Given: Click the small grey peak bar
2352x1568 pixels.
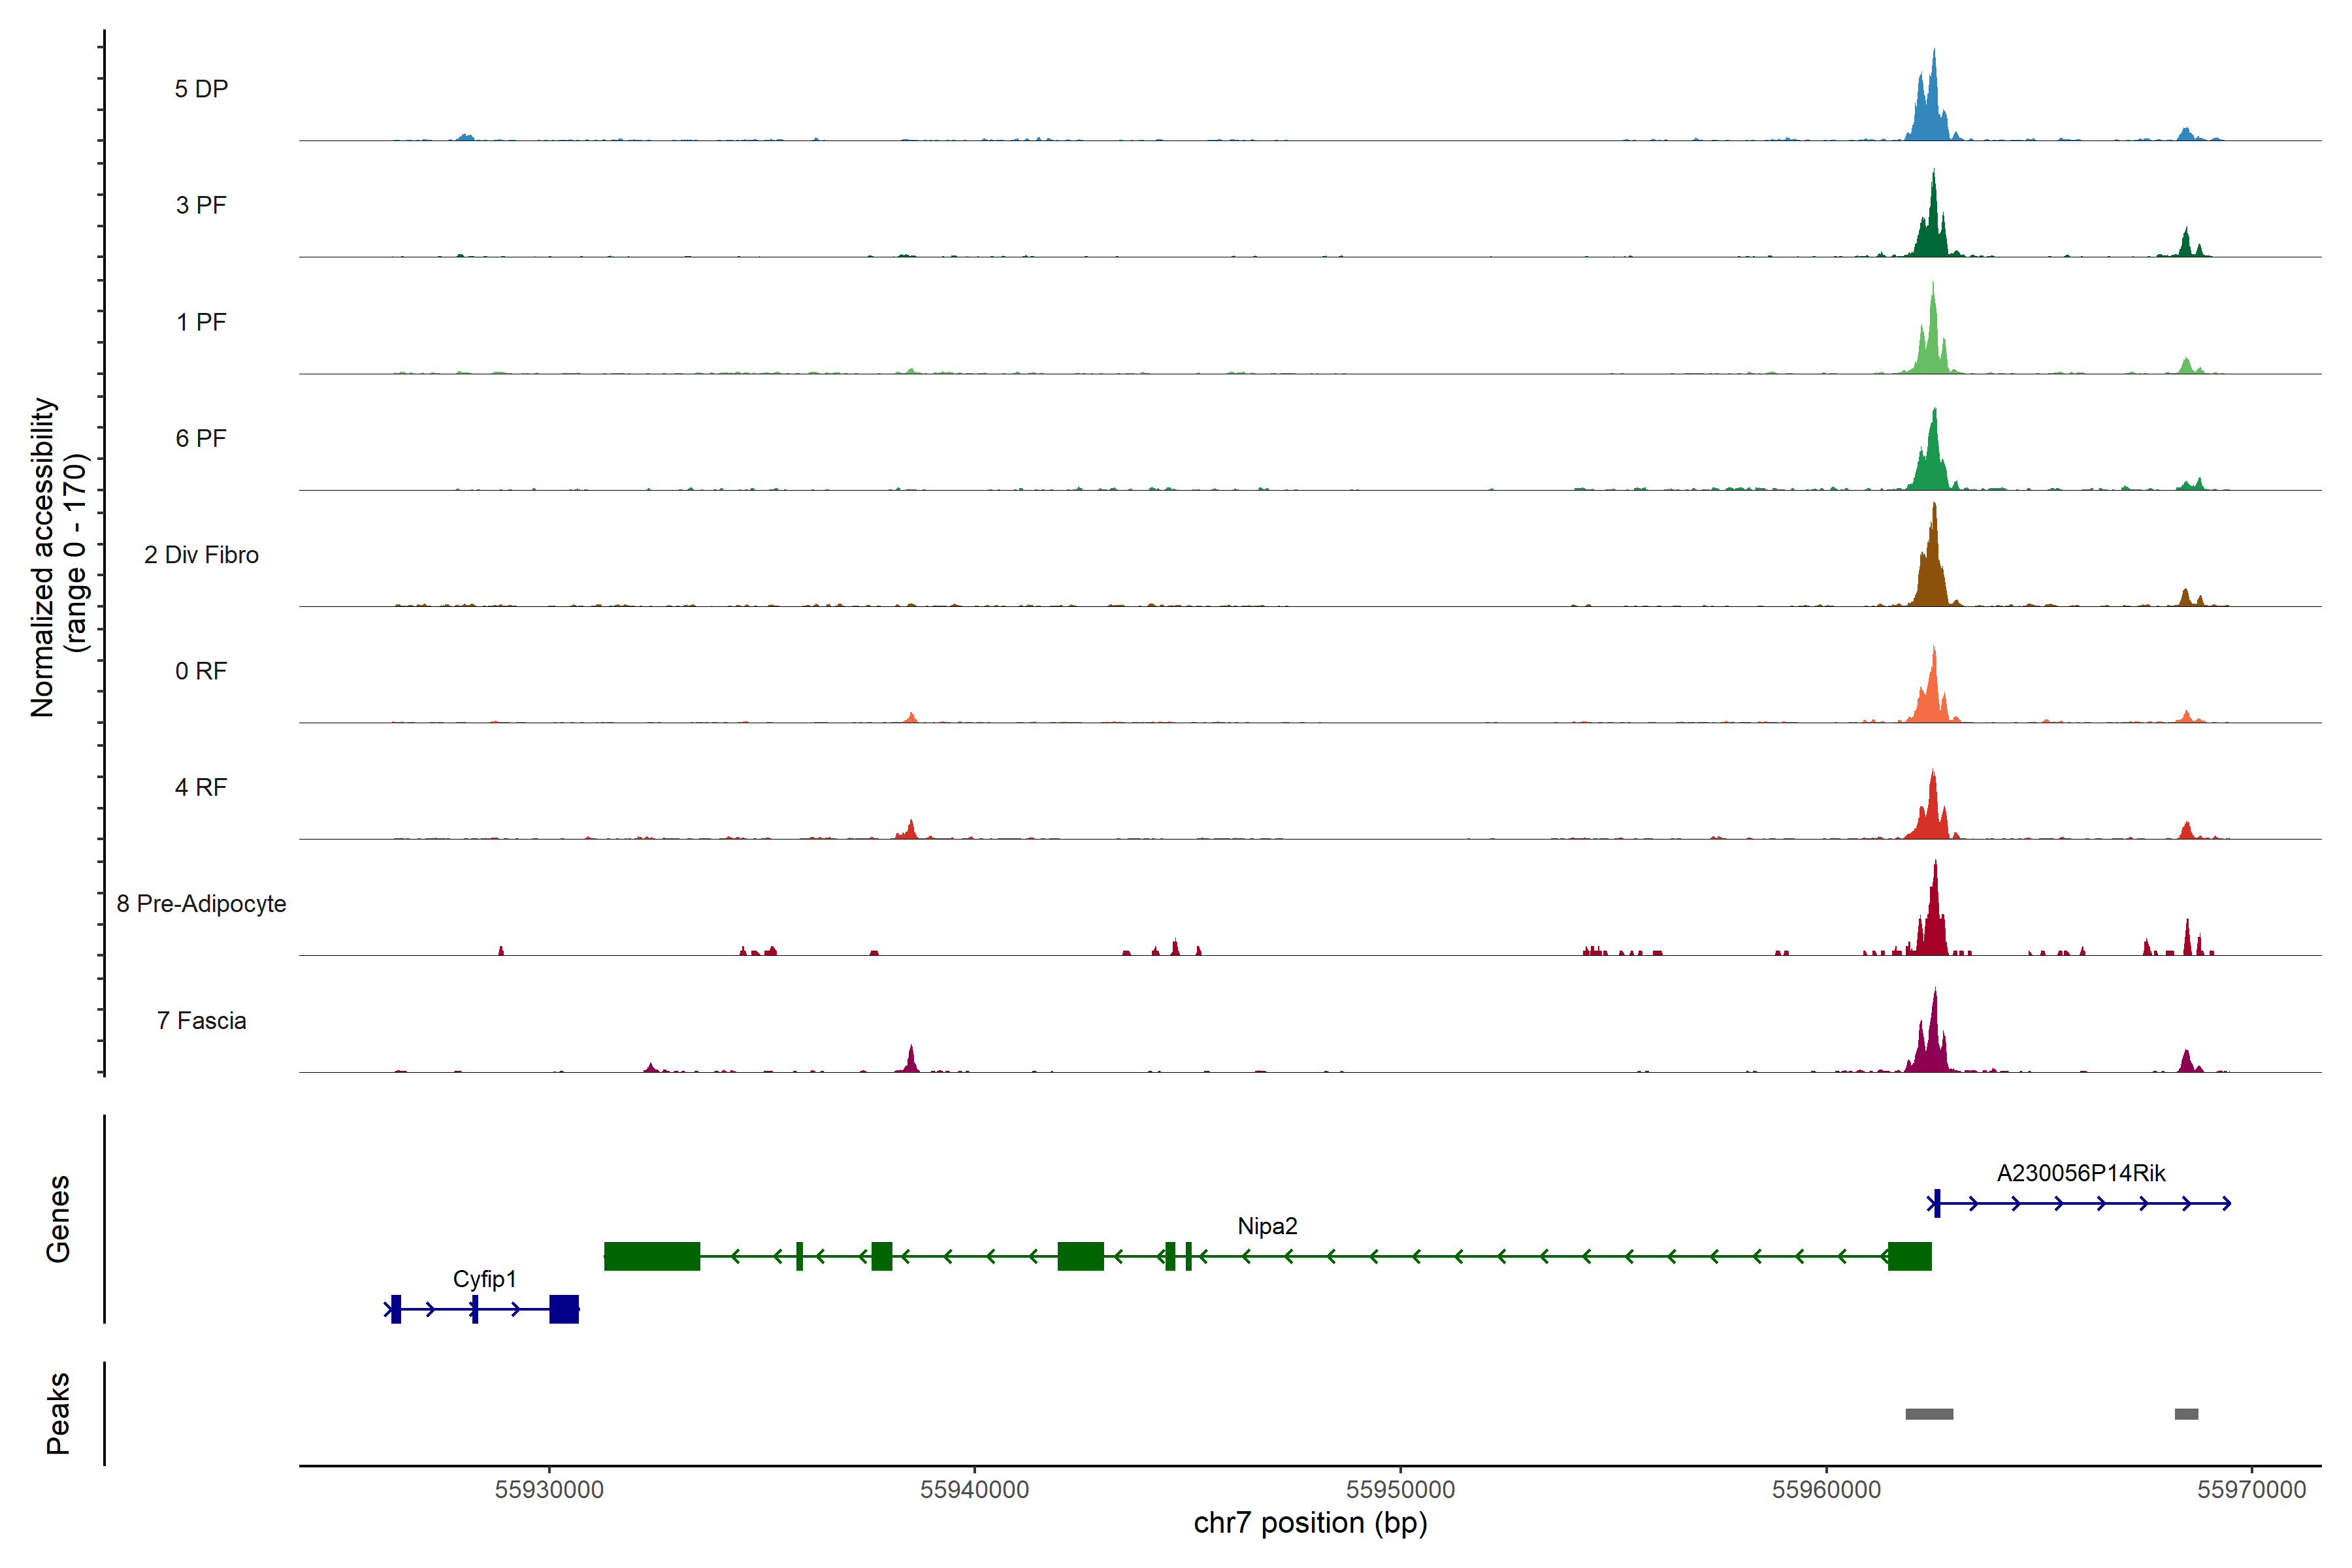Looking at the screenshot, I should 2186,1414.
